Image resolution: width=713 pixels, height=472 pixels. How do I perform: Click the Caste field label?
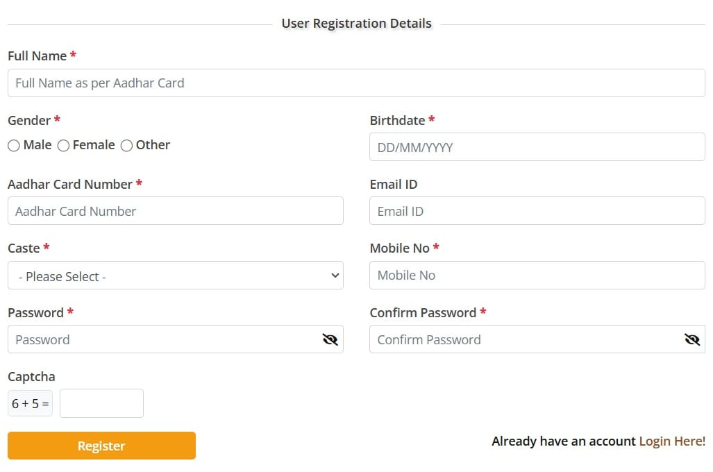point(22,248)
